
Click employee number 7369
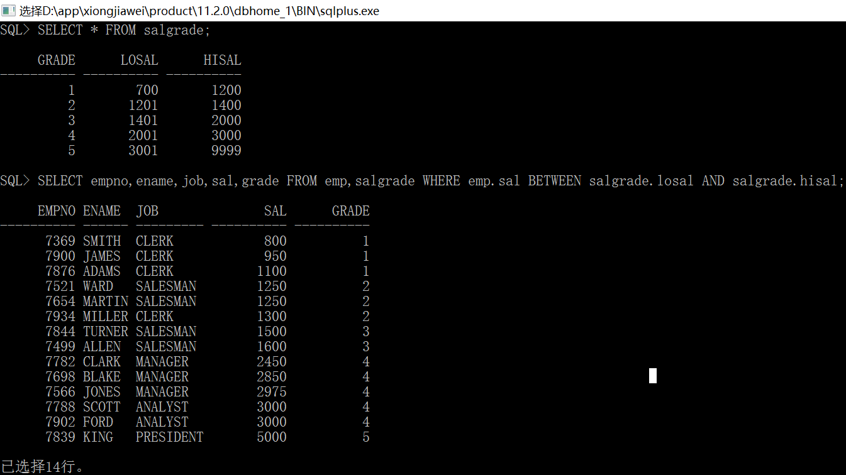point(60,241)
